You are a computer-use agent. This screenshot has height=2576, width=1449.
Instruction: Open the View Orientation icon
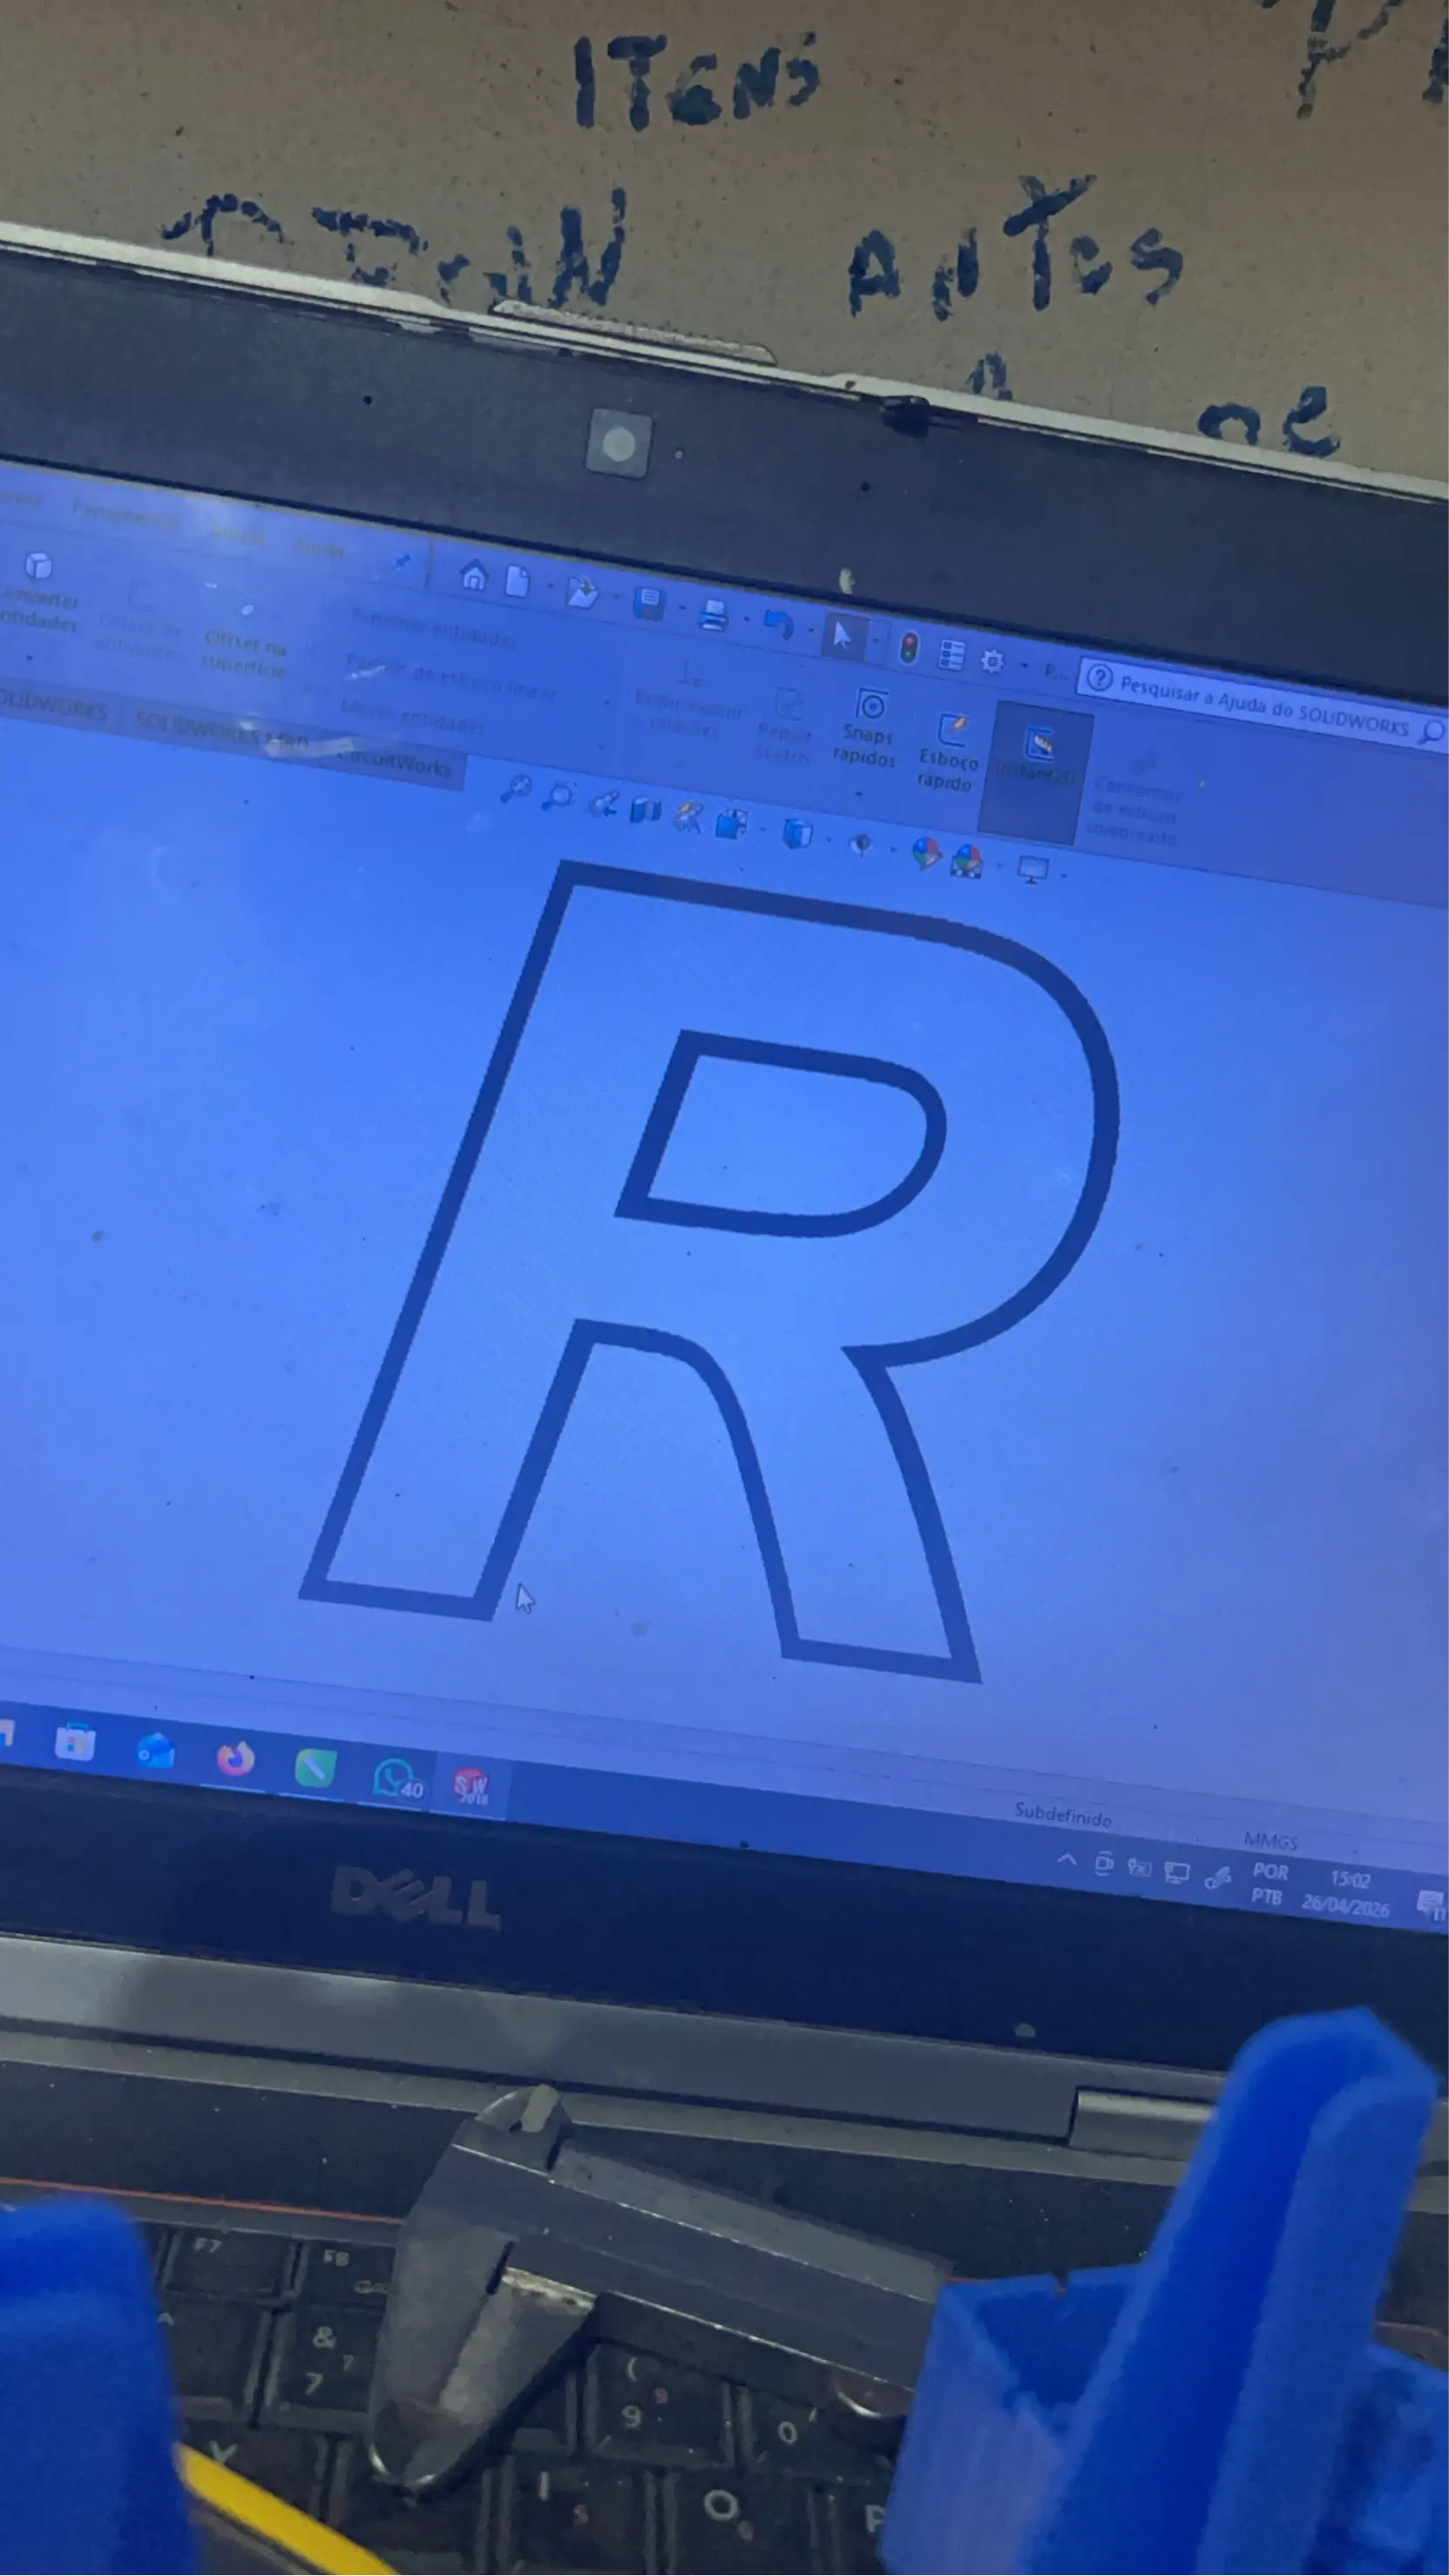point(732,823)
